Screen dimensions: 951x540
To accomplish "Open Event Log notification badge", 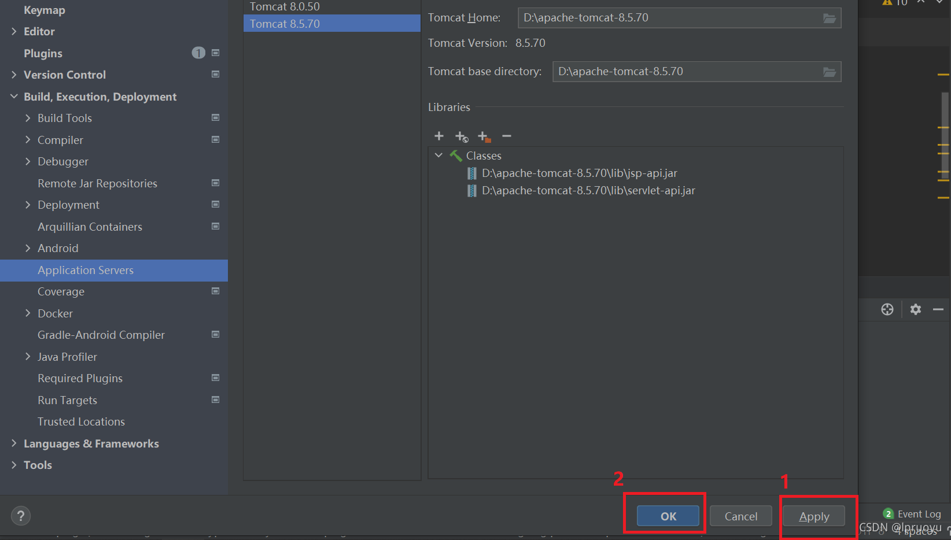I will click(x=889, y=513).
